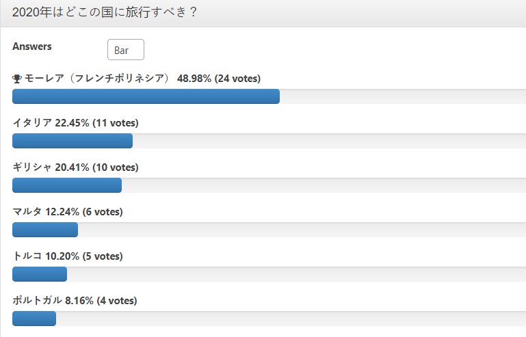This screenshot has width=526, height=337.
Task: Click the blue ポルトガル result bar
Action: (34, 319)
